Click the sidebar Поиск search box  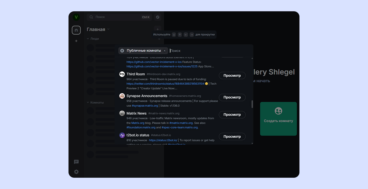coord(119,17)
